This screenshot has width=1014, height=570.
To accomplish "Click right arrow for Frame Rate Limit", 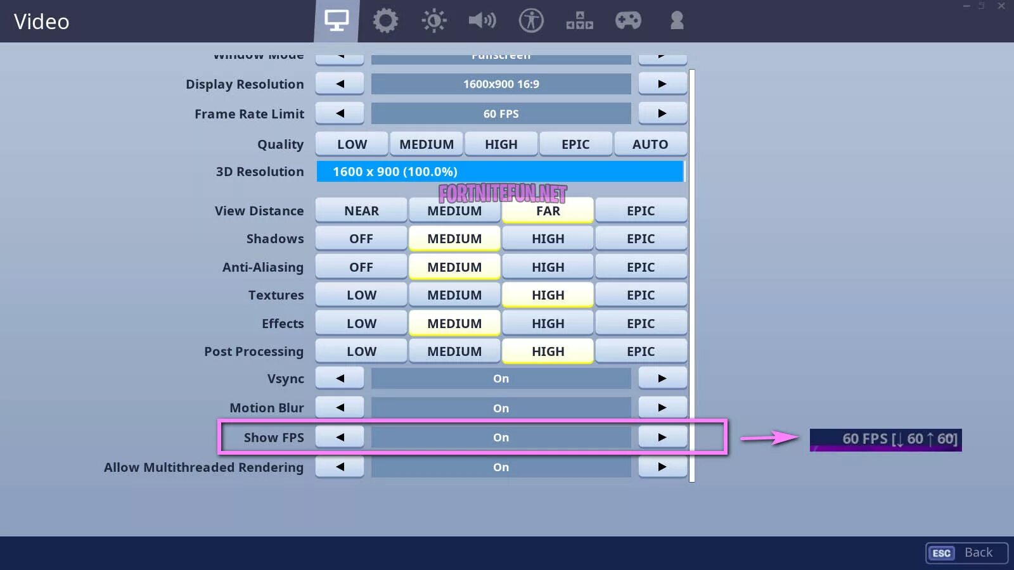I will (662, 113).
